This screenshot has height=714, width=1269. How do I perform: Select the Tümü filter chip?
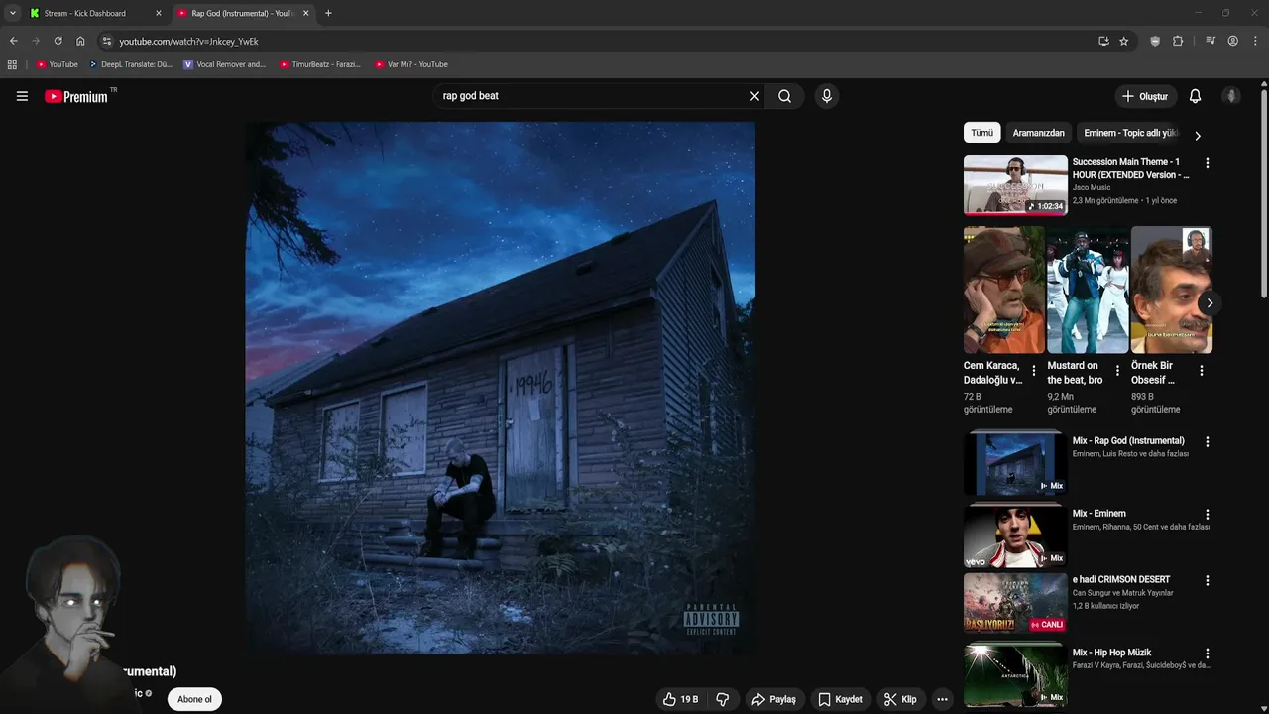pyautogui.click(x=981, y=133)
